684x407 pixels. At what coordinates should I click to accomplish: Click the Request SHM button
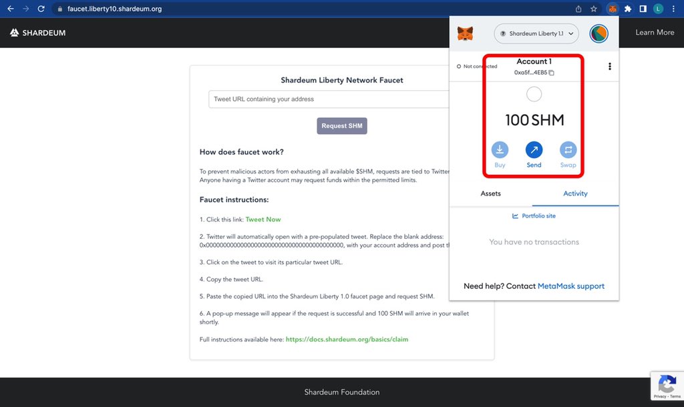pyautogui.click(x=342, y=126)
